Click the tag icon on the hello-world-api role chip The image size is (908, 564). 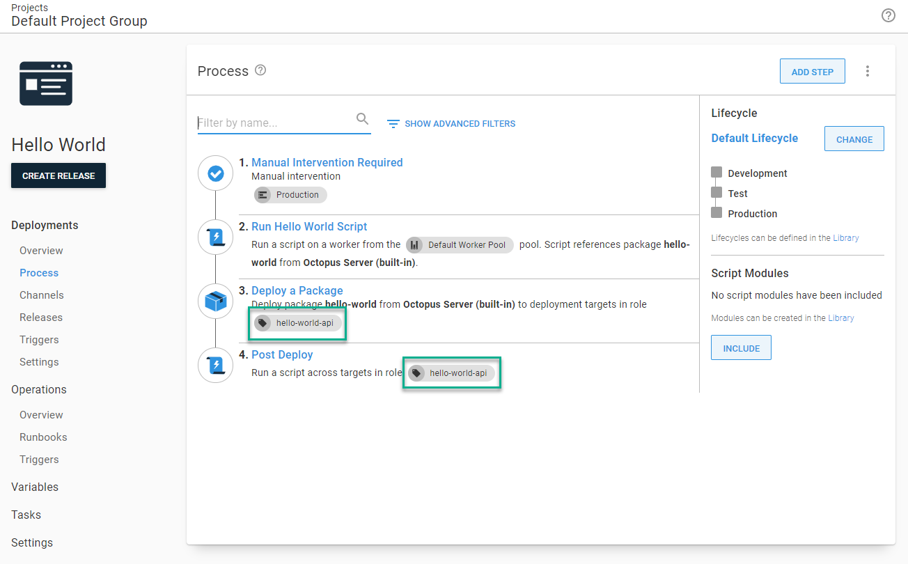[x=263, y=322]
